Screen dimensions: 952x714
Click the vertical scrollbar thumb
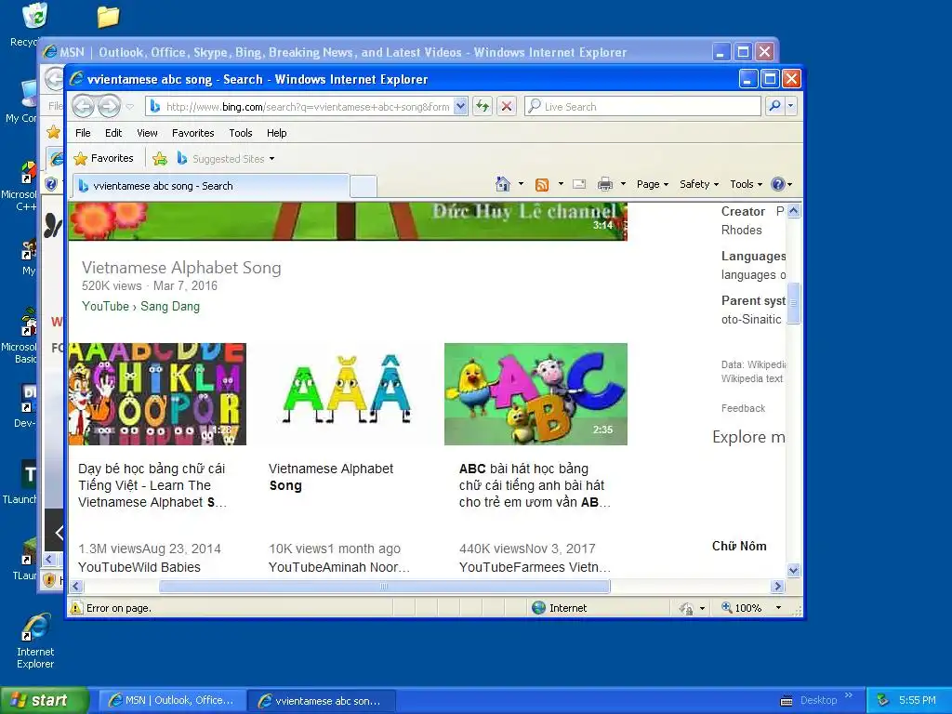tap(793, 303)
